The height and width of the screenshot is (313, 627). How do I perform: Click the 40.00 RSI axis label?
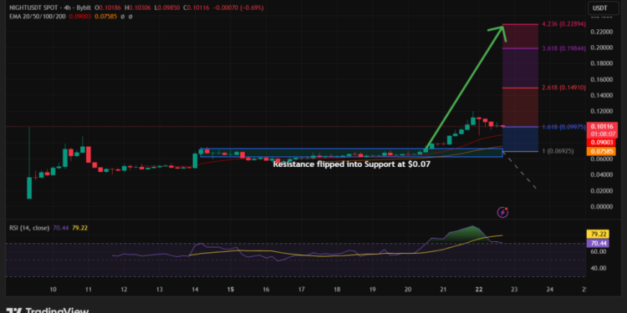coord(599,268)
